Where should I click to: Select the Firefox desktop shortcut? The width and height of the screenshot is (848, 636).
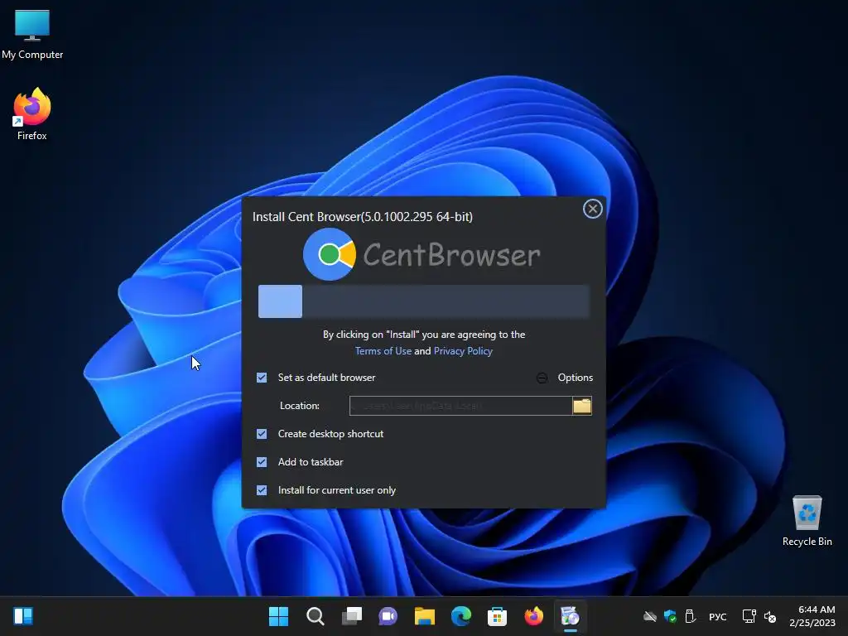(x=32, y=114)
